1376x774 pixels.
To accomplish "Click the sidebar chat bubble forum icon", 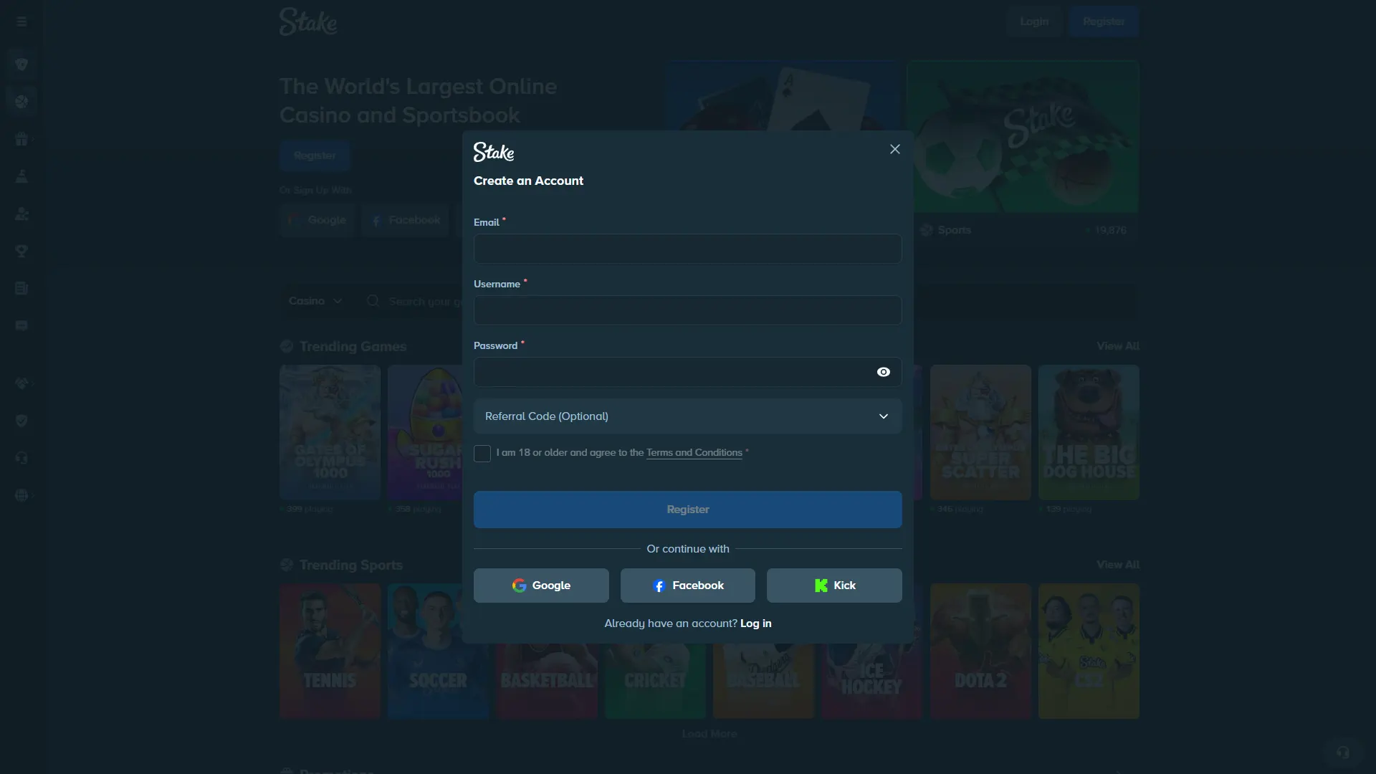I will point(21,325).
